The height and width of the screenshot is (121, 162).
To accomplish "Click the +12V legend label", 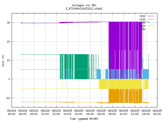I will 142,19.
